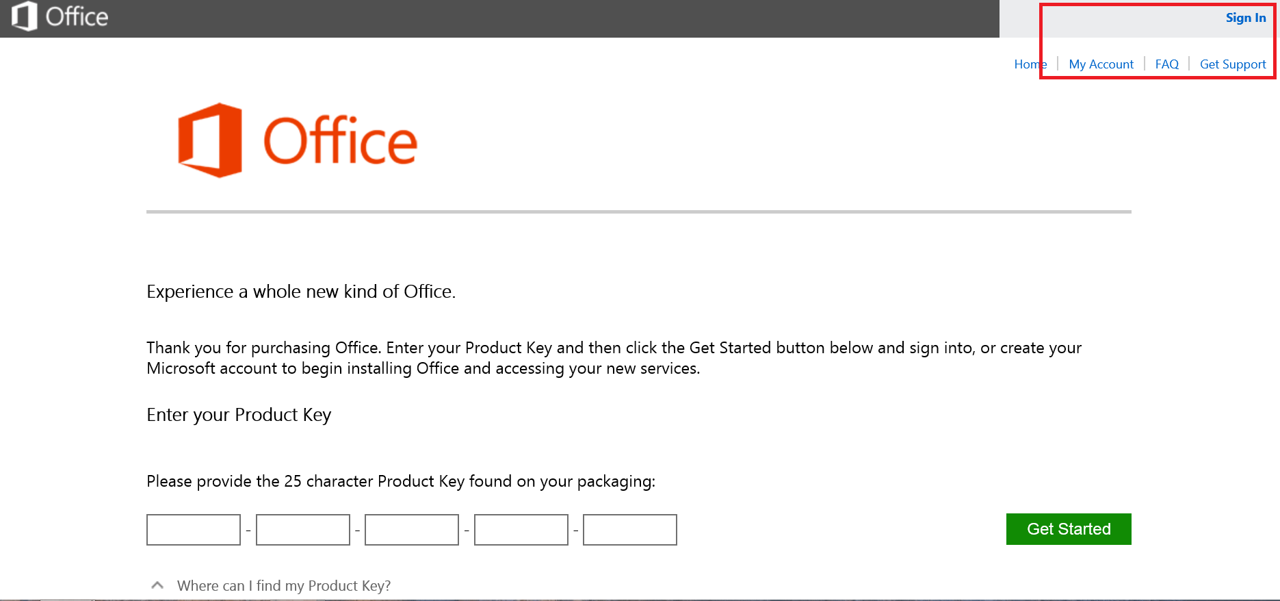Viewport: 1280px width, 601px height.
Task: Focus the fifth product key field
Action: click(x=630, y=530)
